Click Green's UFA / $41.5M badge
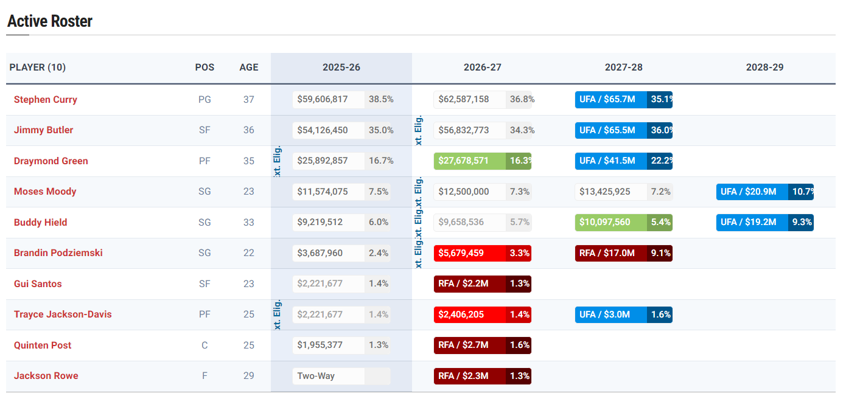846x396 pixels. click(611, 161)
